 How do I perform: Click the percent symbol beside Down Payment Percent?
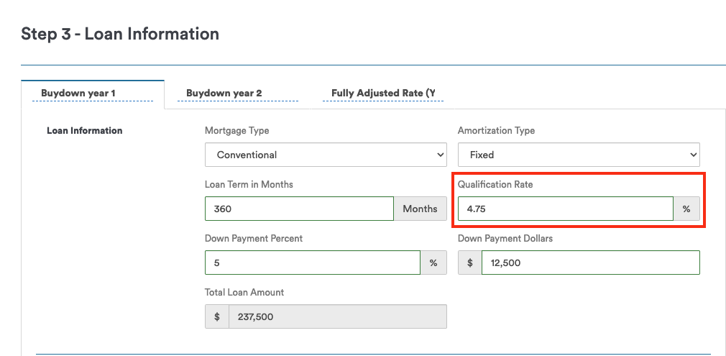point(433,263)
